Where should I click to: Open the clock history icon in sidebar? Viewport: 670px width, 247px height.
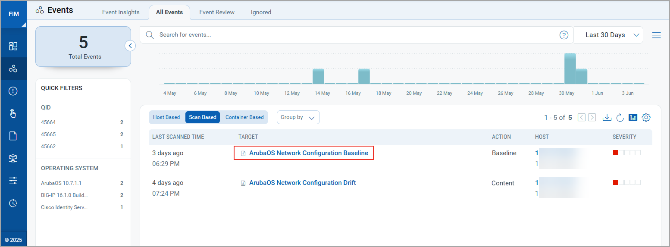(x=13, y=203)
